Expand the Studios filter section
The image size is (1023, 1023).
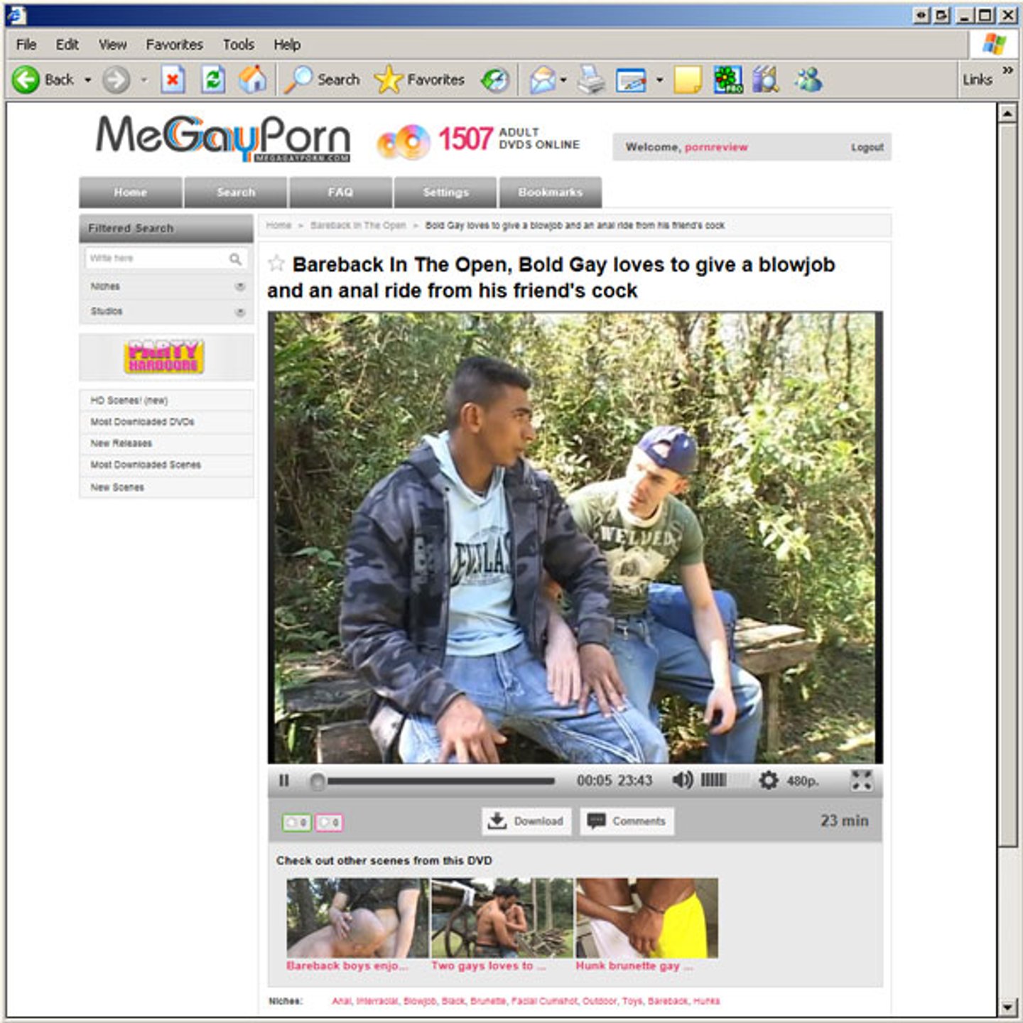239,312
